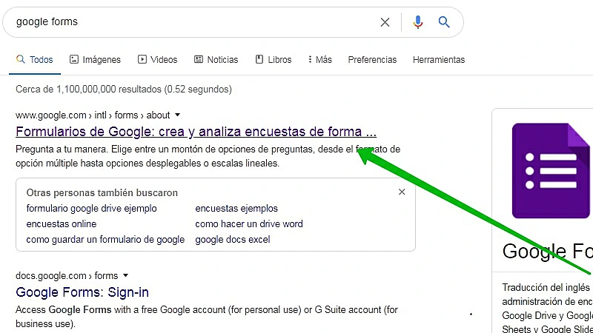Click into the google forms search field

click(x=185, y=22)
